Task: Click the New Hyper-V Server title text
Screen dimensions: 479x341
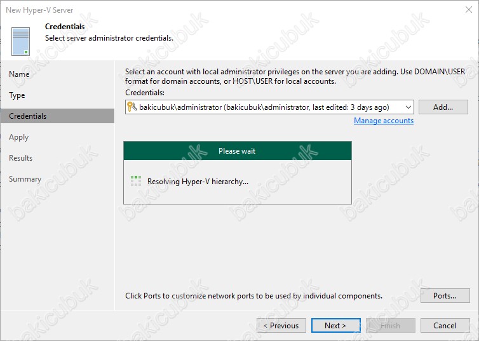Action: coord(39,10)
